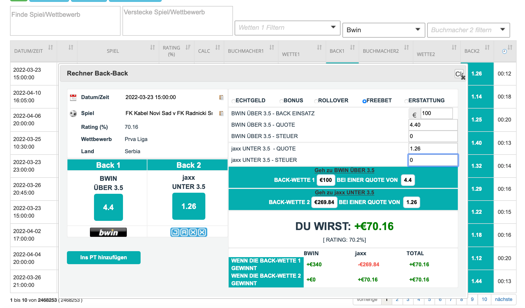Click the jaxx bookmaker logo
Screen dimensions: 525x308
(189, 232)
